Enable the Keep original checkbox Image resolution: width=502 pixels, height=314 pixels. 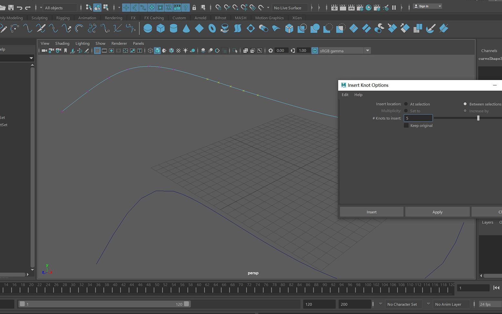tap(406, 126)
